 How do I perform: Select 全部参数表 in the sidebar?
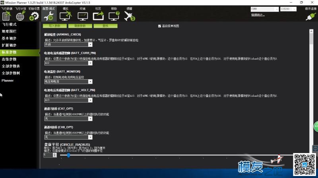[11, 66]
